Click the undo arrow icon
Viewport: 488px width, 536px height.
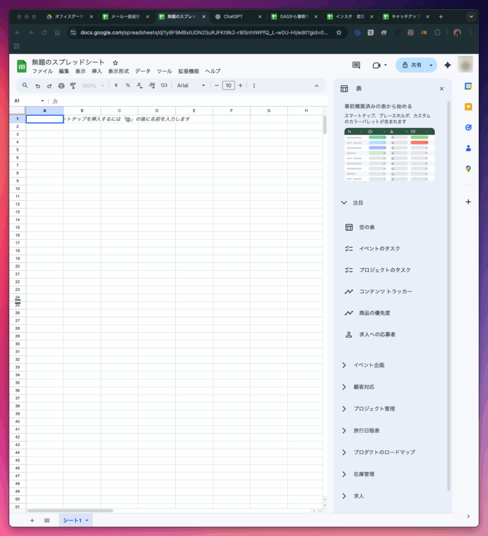coord(38,86)
